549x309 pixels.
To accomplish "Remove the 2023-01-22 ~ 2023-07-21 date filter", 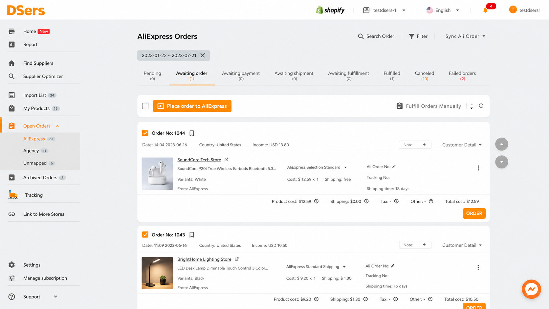I will pyautogui.click(x=203, y=55).
